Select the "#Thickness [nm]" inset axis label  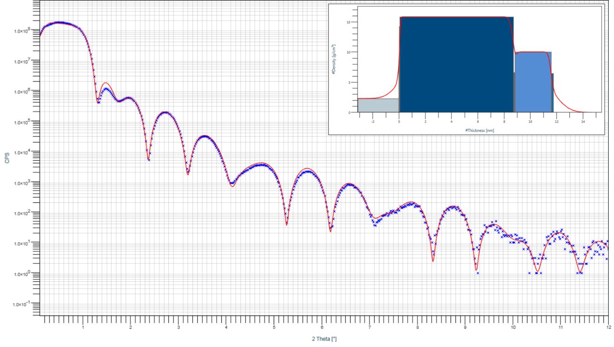(479, 130)
